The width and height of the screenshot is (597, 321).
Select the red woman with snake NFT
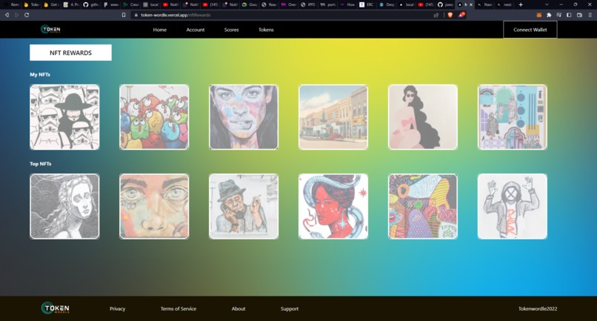[333, 206]
